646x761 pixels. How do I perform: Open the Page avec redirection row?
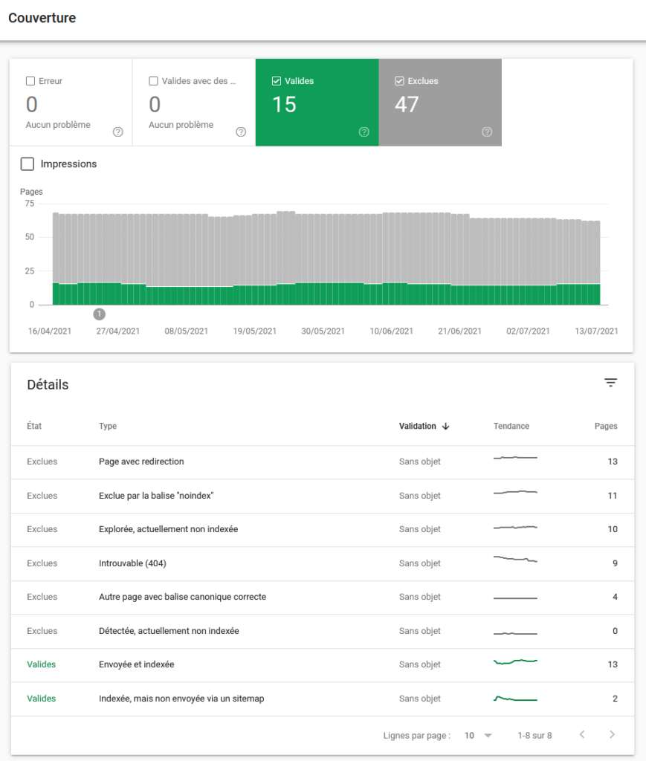click(x=141, y=462)
